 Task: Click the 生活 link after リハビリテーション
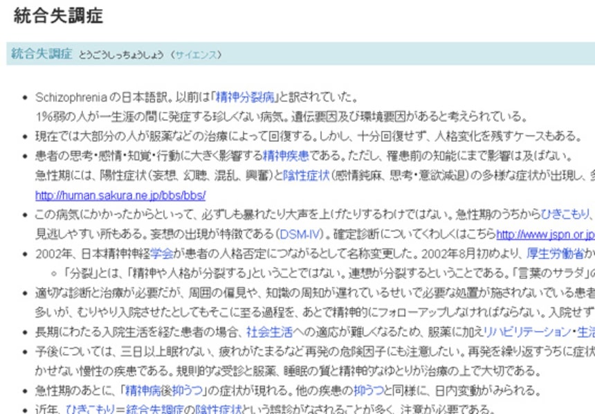(x=585, y=332)
